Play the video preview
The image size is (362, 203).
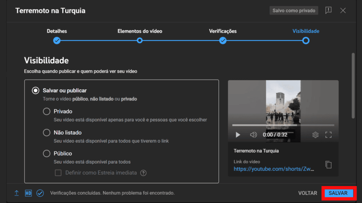[238, 135]
